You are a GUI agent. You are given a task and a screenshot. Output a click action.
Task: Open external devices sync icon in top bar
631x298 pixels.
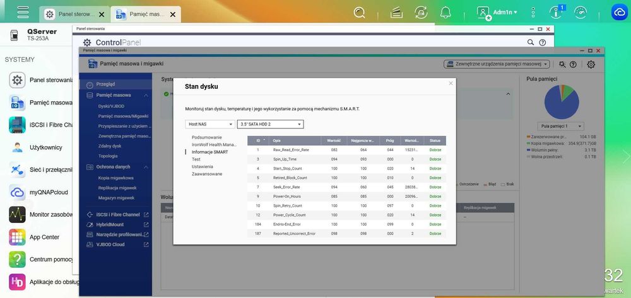pos(421,13)
